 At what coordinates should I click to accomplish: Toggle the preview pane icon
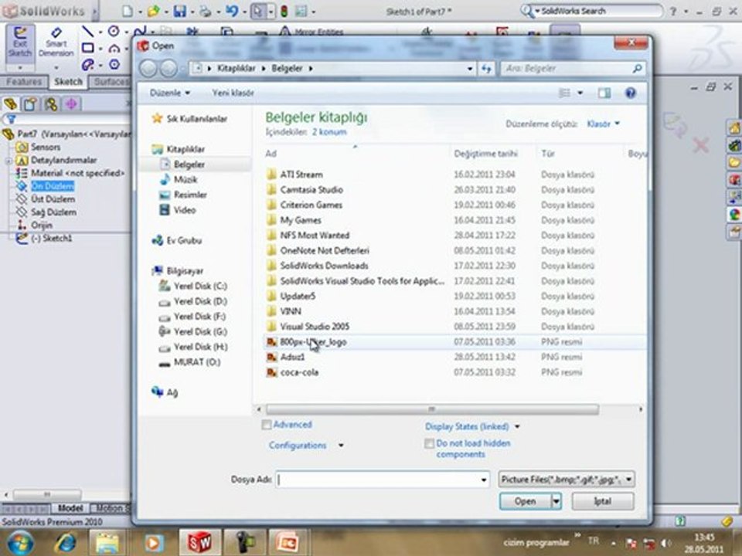604,93
